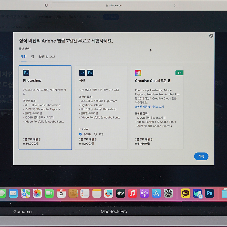Open FaceTime from the dock
227x227 pixels.
pos(49,193)
